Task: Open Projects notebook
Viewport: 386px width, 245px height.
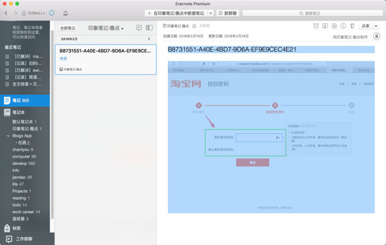Action: coord(22,191)
